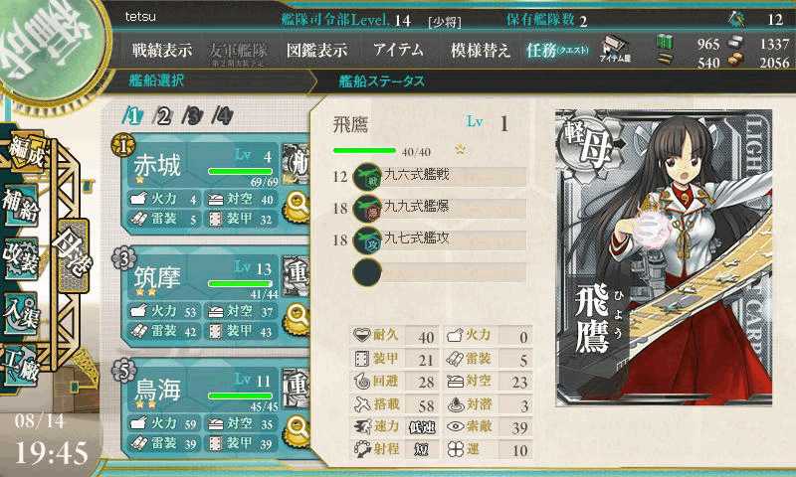Viewport: 796px width, 477px height.
Task: Click the 九九式艦爆 dive bomber equipment icon
Action: [367, 209]
